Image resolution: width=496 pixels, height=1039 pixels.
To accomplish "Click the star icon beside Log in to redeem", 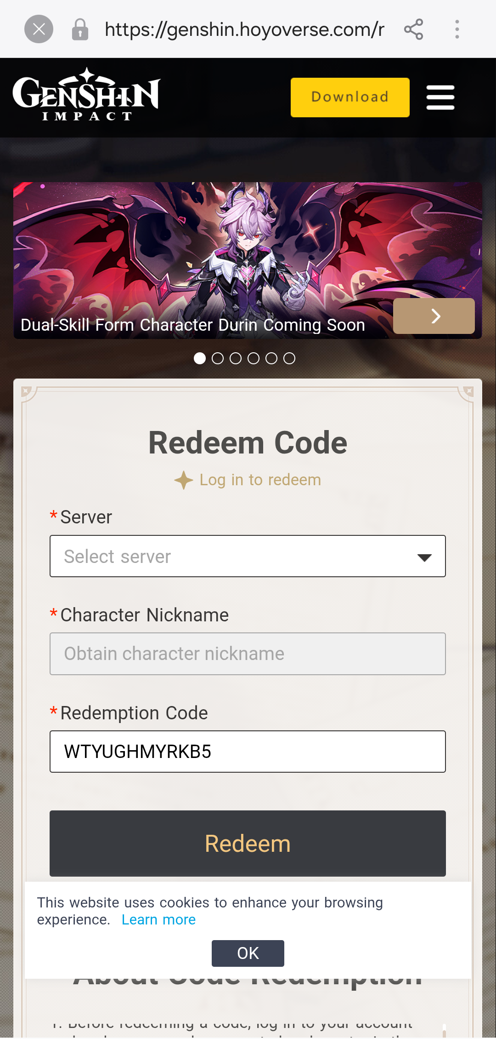I will tap(184, 480).
